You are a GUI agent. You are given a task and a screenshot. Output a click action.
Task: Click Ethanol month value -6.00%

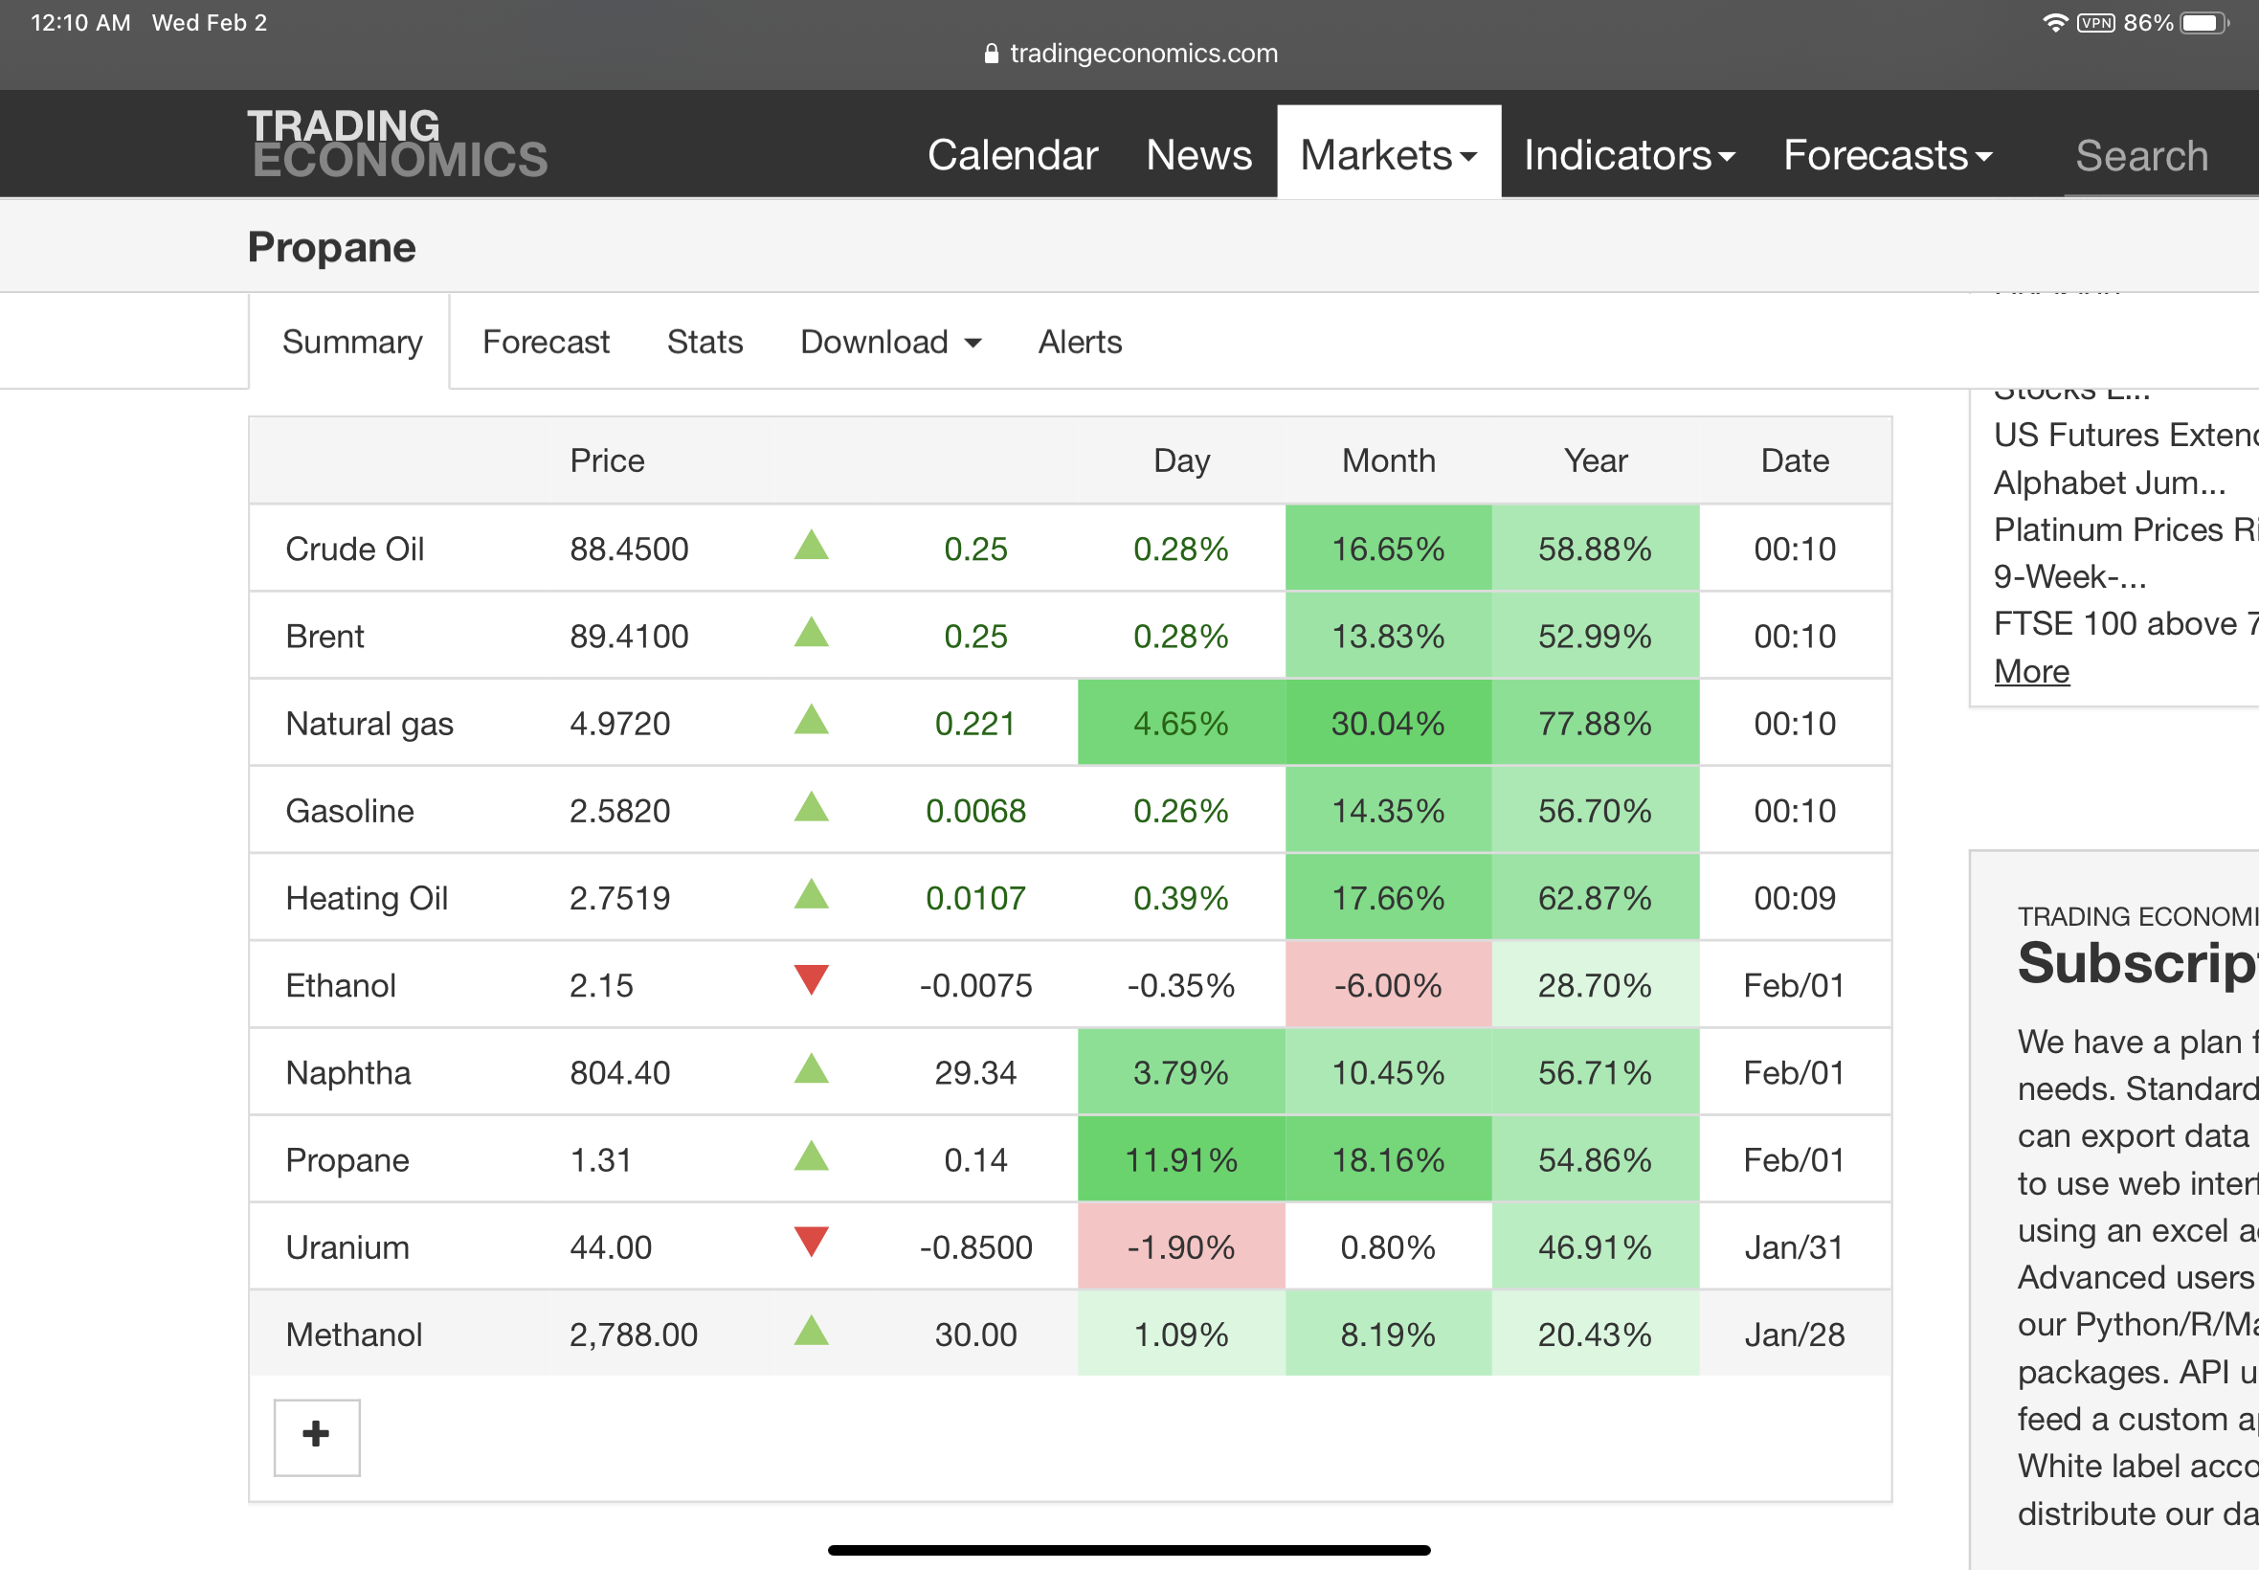pyautogui.click(x=1388, y=985)
